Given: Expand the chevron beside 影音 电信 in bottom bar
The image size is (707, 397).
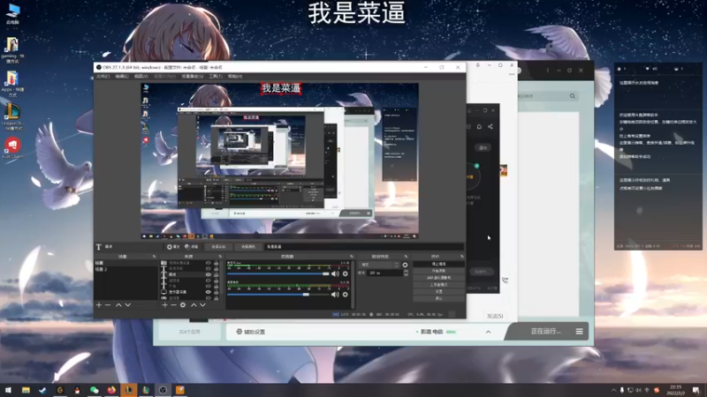Looking at the screenshot, I should tap(489, 332).
